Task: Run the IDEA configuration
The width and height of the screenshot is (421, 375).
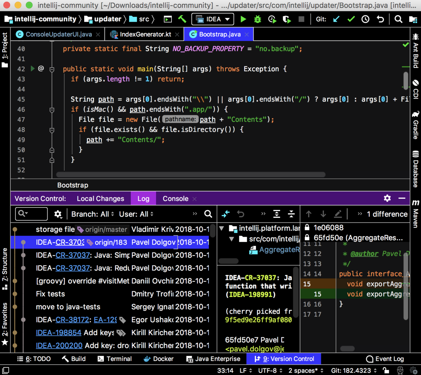Action: [x=243, y=19]
